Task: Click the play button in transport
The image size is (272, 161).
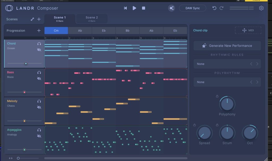Action: [134, 8]
